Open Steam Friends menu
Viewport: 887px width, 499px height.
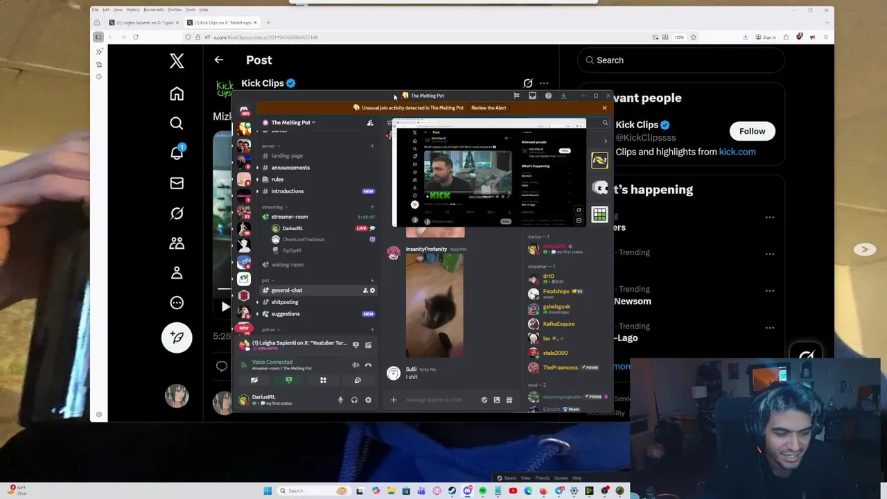click(542, 478)
